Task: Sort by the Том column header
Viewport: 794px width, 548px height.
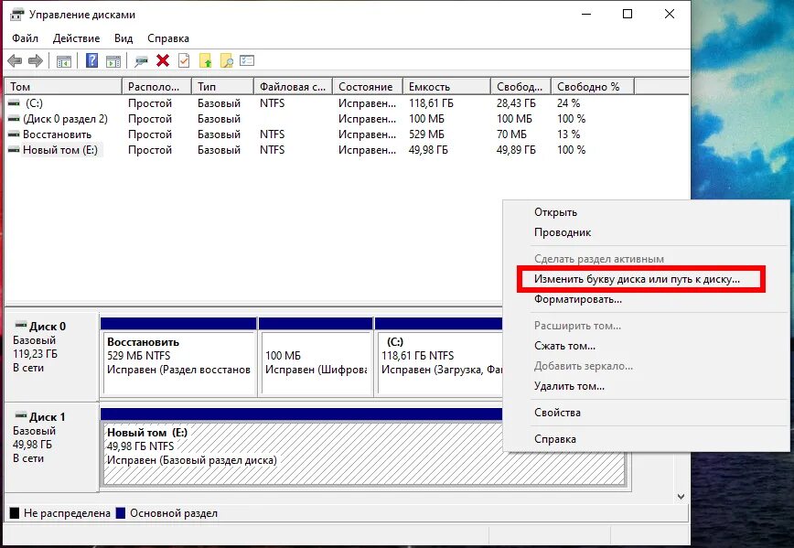Action: point(63,87)
